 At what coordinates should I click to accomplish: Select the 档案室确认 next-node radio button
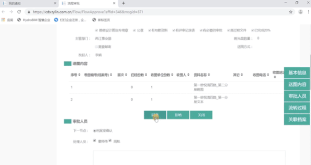pos(95,131)
